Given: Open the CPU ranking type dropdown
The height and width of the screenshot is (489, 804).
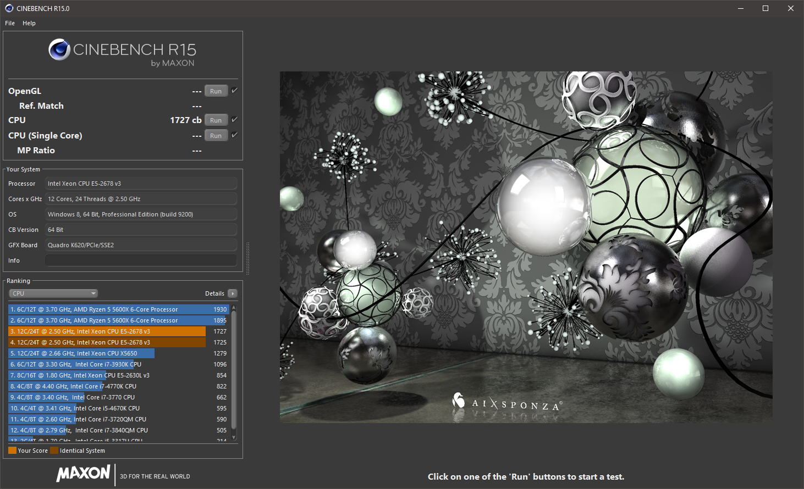Looking at the screenshot, I should pyautogui.click(x=53, y=293).
